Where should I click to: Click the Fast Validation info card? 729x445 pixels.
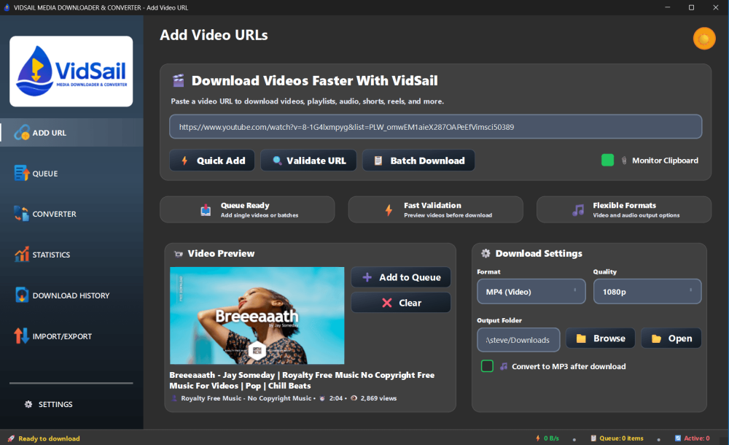[436, 209]
